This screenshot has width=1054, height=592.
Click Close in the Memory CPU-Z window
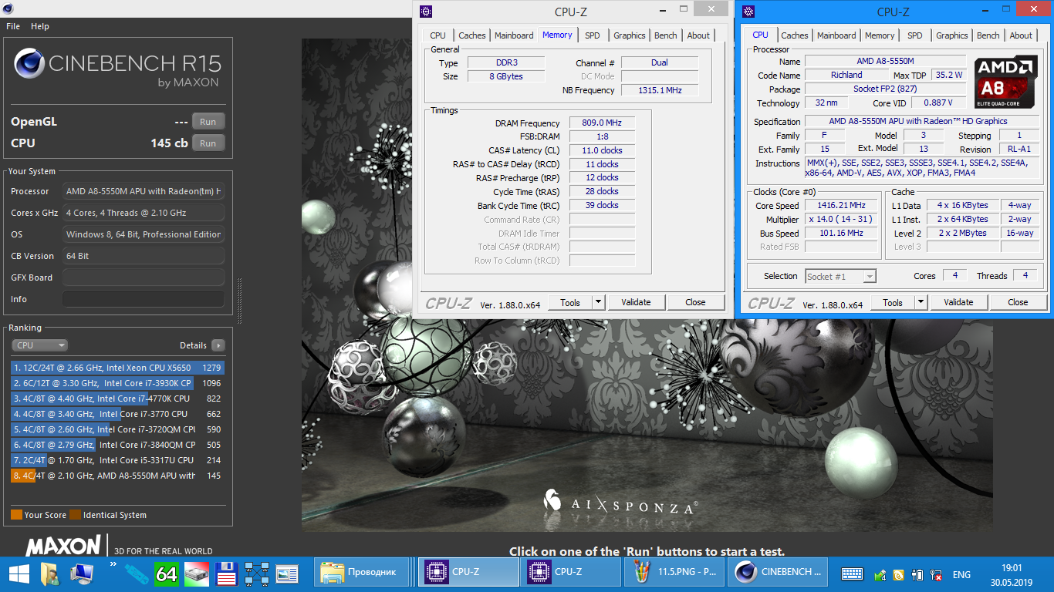[x=695, y=302]
